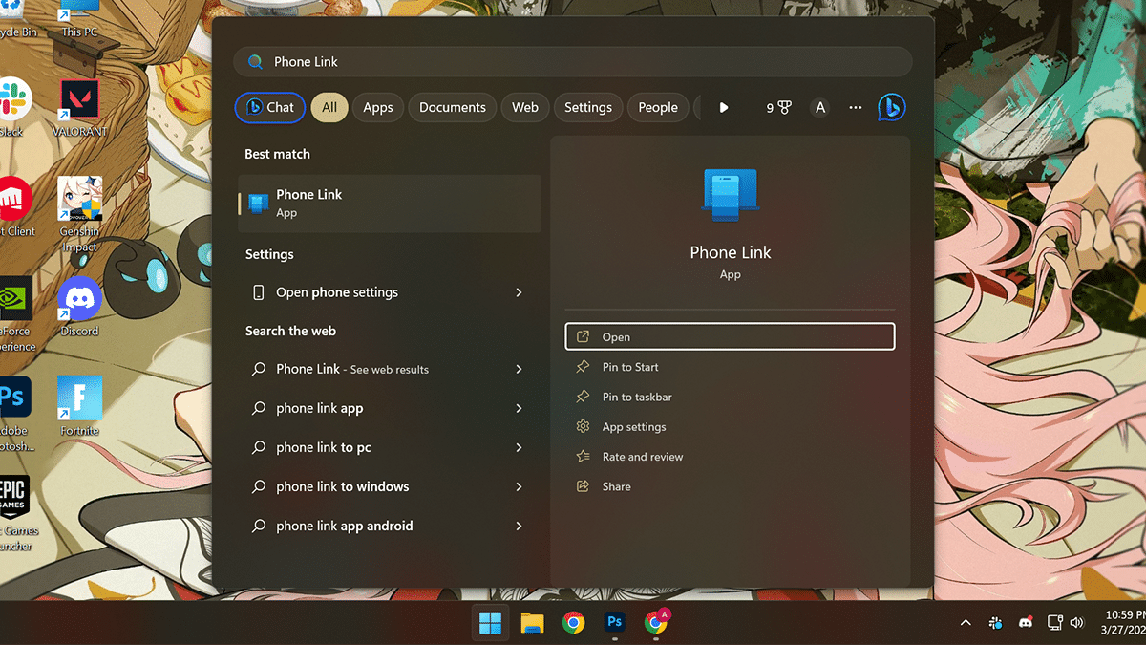Open the Chat button with Bing
Screen dimensions: 1146x645
pyautogui.click(x=270, y=108)
